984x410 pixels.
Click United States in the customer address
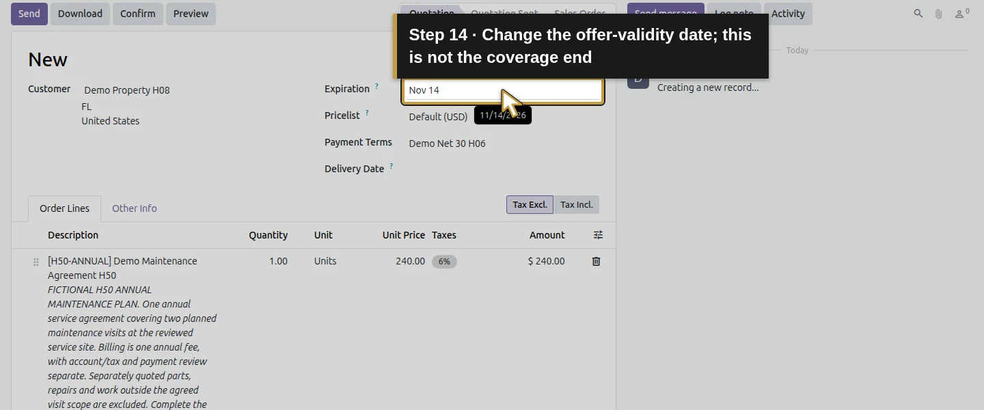click(111, 121)
